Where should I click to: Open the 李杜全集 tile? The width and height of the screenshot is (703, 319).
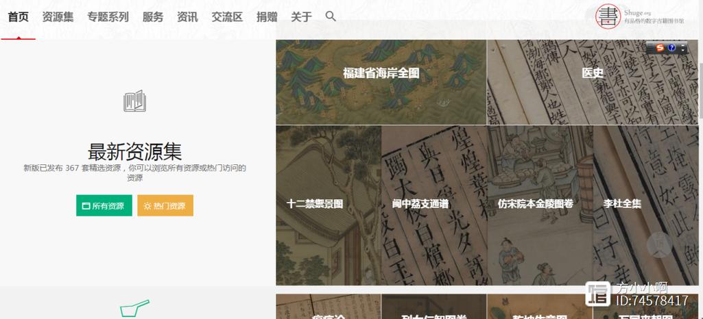pos(645,205)
